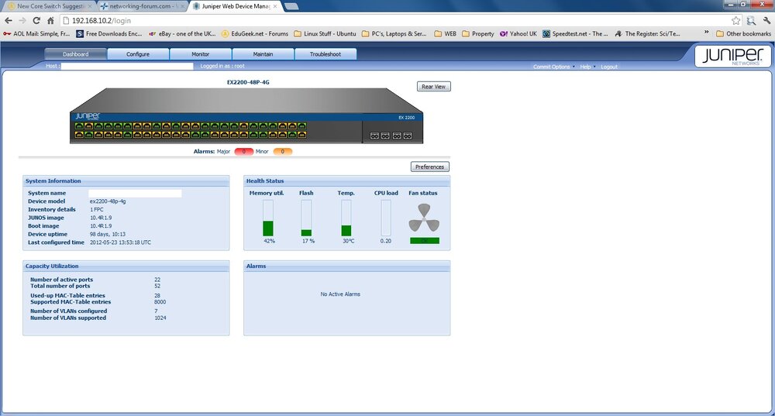Bookmark this page with the star icon
The image size is (775, 416).
coord(736,21)
